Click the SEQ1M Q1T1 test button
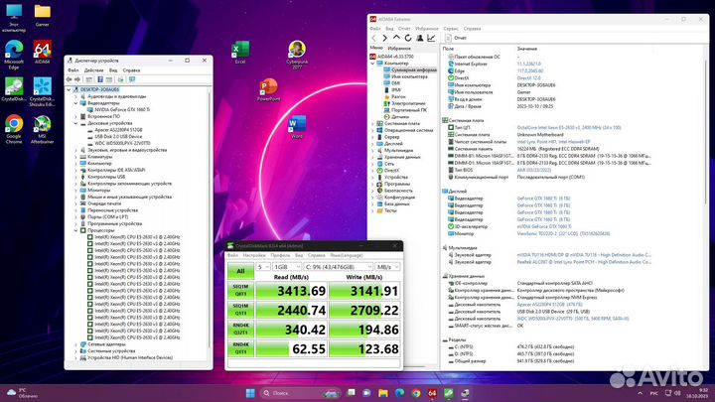 240,310
